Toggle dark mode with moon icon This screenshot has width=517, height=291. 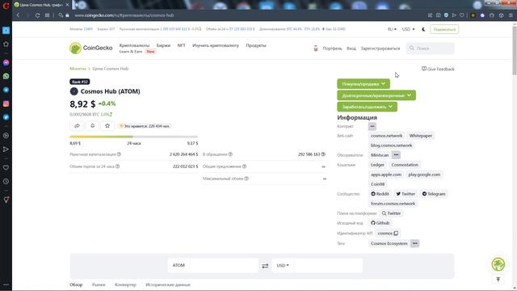pos(423,29)
